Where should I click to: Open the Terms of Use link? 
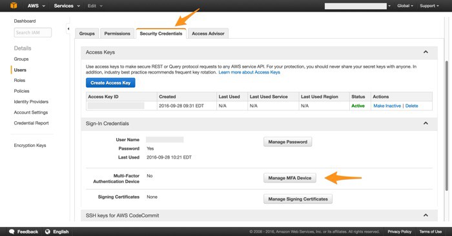pos(431,231)
